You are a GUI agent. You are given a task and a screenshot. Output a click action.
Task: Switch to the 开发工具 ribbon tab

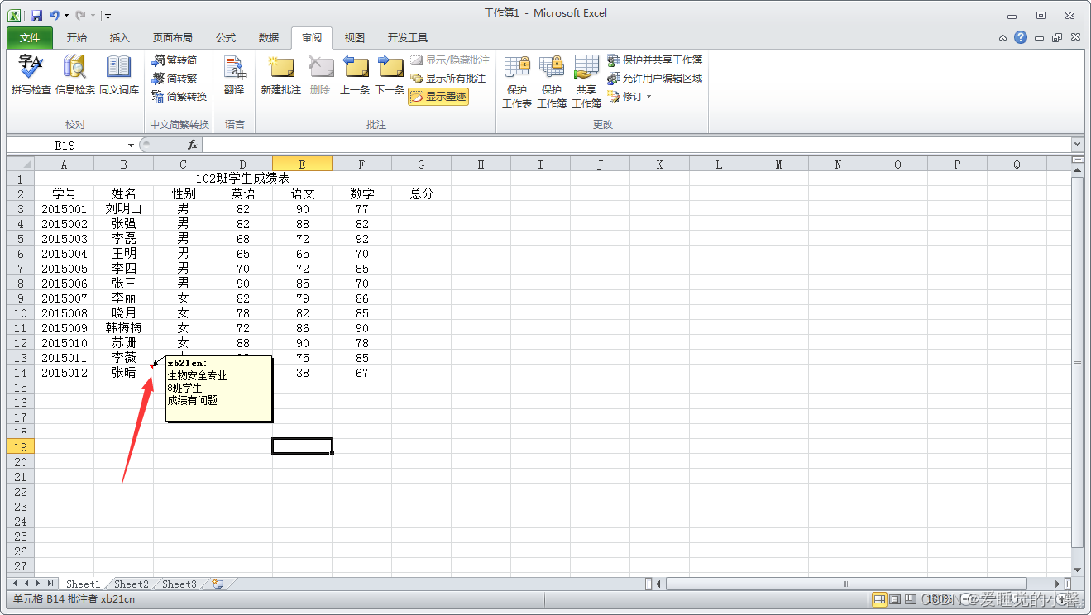click(x=408, y=37)
